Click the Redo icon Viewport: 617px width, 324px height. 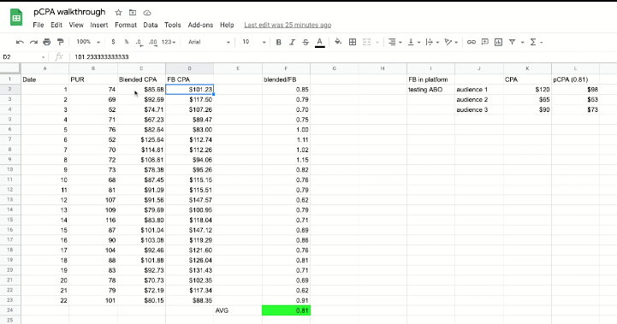click(33, 42)
